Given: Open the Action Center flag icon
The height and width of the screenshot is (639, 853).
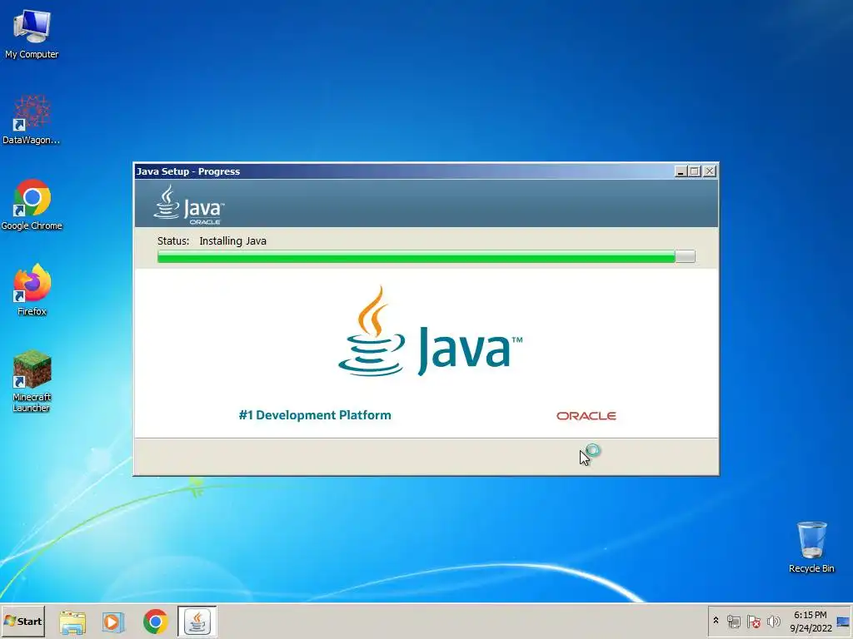Looking at the screenshot, I should (x=753, y=621).
